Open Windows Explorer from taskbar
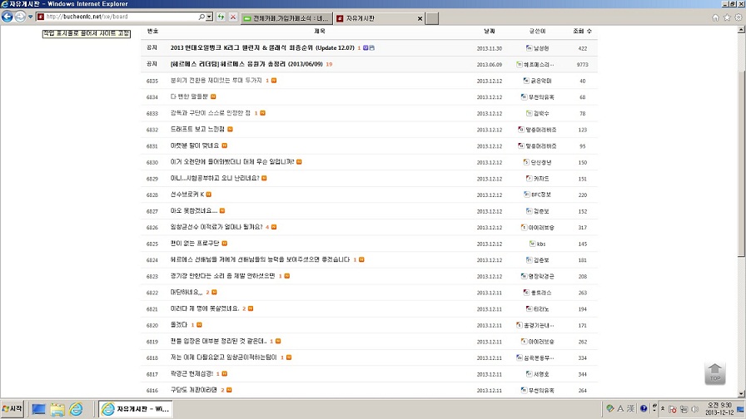 [57, 409]
